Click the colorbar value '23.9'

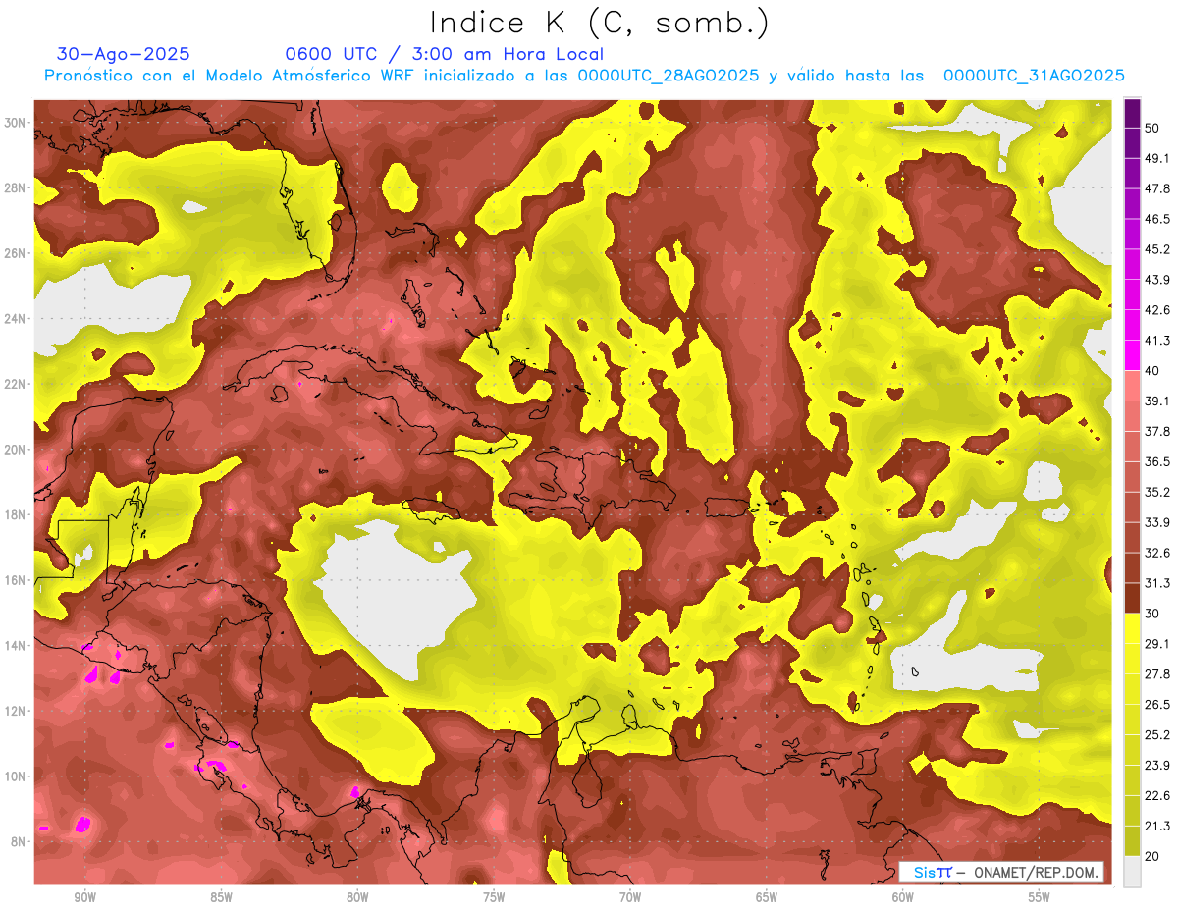click(x=1156, y=767)
